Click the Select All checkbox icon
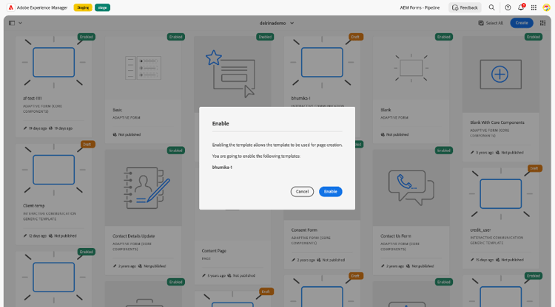The height and width of the screenshot is (307, 555). point(481,23)
